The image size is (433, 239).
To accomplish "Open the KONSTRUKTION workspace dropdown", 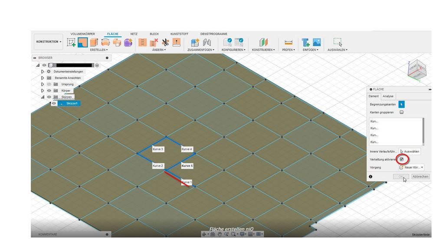I will click(x=48, y=42).
